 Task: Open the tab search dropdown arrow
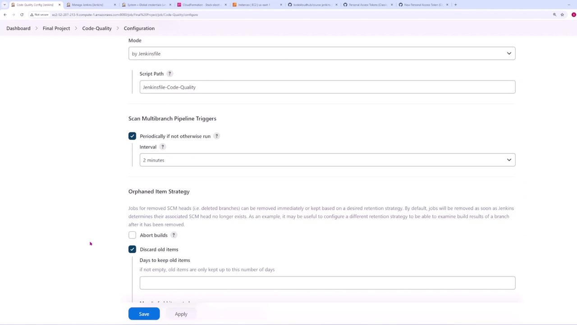pos(5,5)
